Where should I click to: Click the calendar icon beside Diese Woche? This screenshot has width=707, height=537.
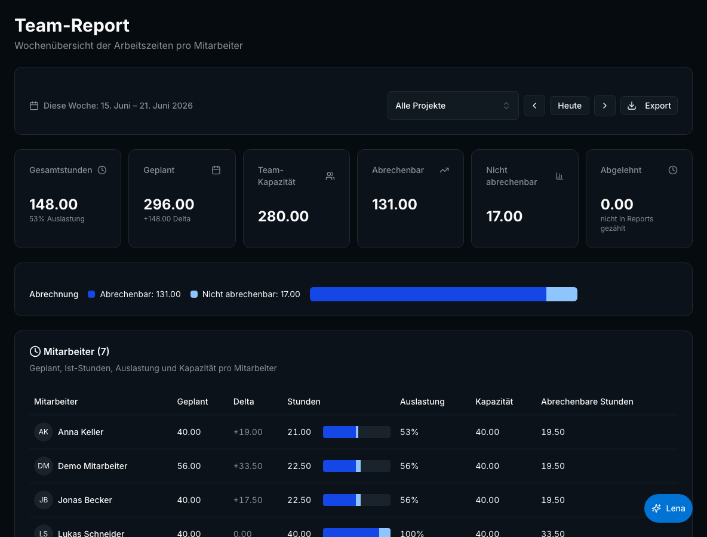click(x=34, y=106)
